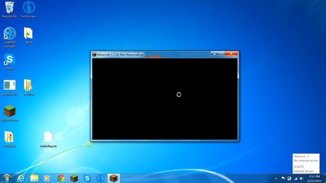
Task: Switch to the running Minecraft crafting-table taskbar item
Action: tap(114, 178)
